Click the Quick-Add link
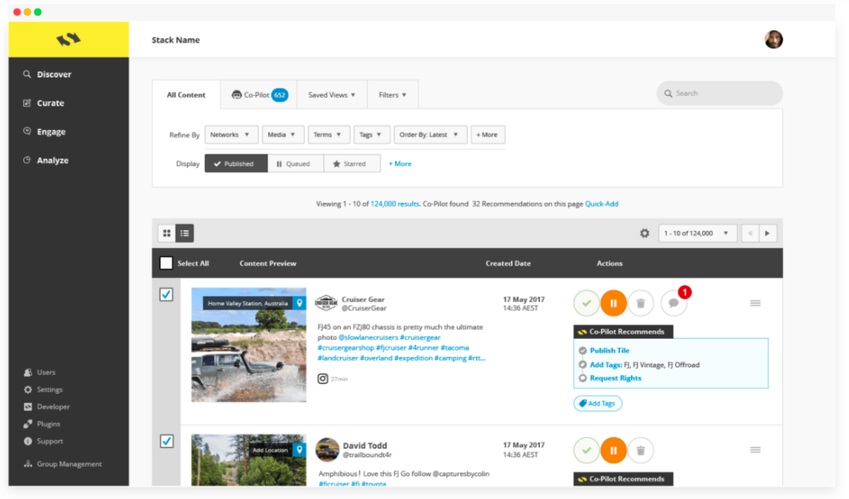The height and width of the screenshot is (499, 849). [601, 203]
